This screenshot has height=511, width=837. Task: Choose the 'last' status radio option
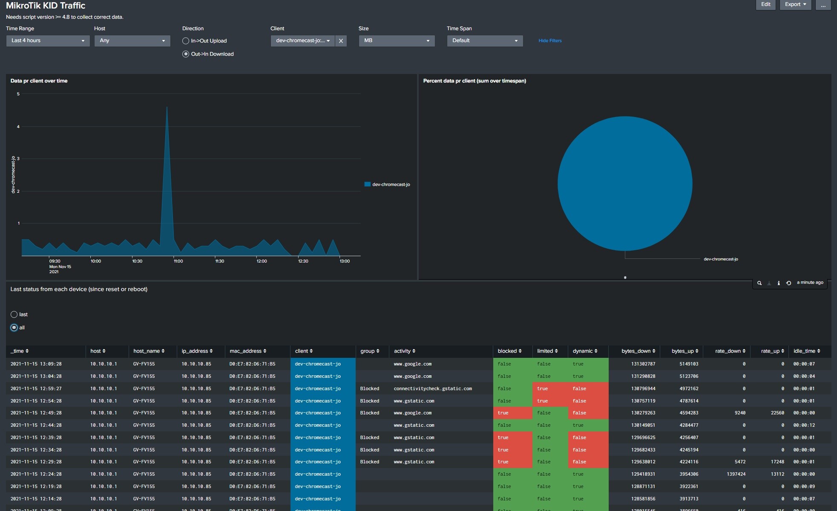pyautogui.click(x=14, y=314)
